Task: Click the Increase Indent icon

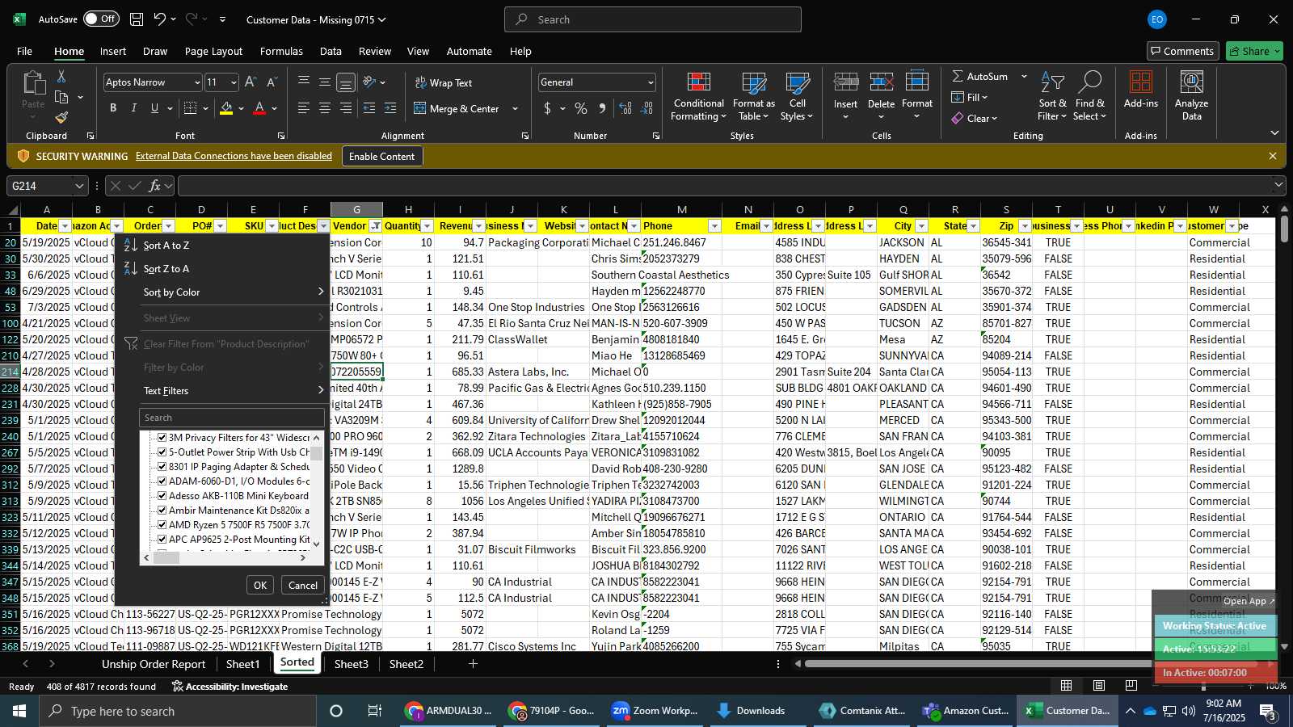Action: tap(390, 108)
